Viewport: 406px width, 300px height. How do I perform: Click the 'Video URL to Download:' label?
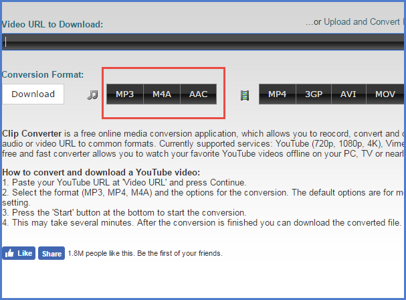[x=52, y=24]
